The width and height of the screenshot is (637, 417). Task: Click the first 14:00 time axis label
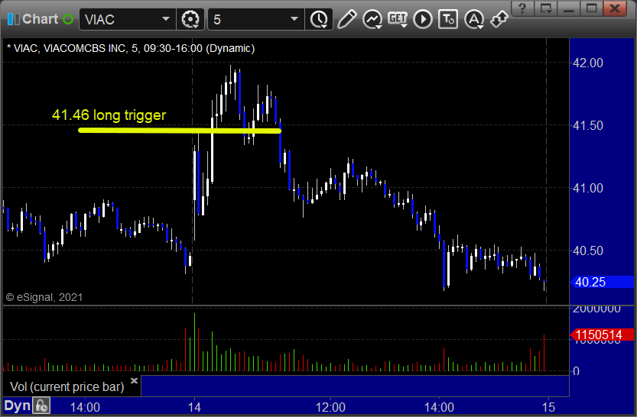85,407
